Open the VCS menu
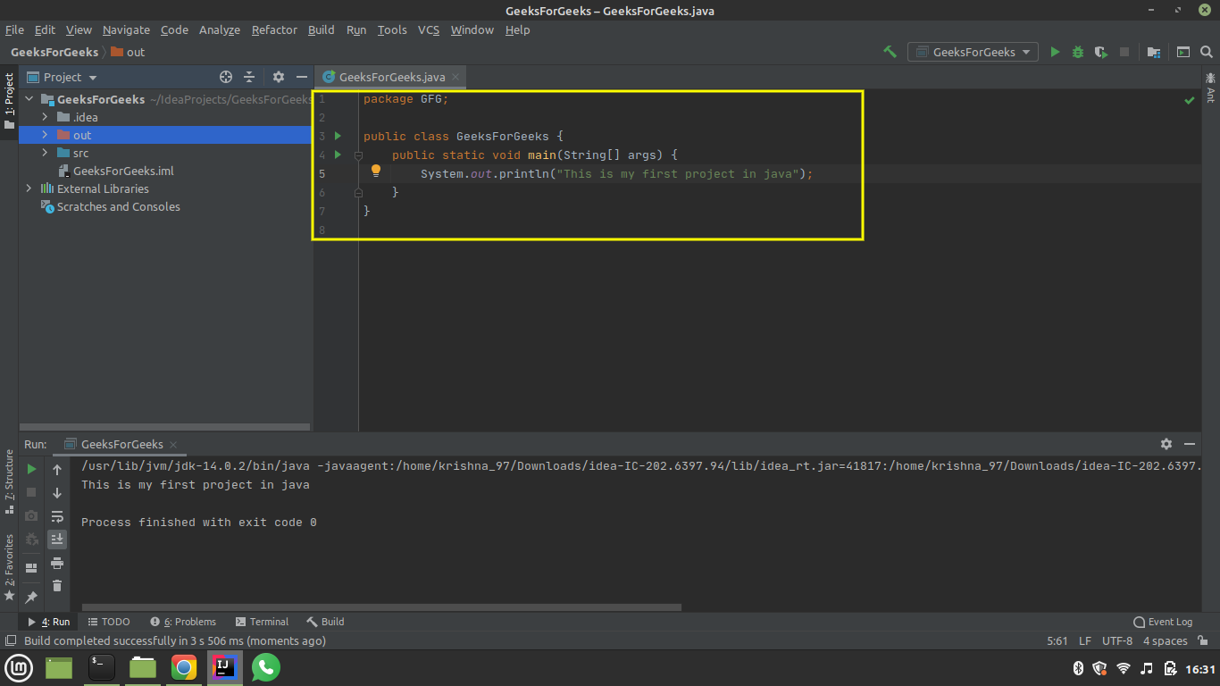 (x=429, y=29)
